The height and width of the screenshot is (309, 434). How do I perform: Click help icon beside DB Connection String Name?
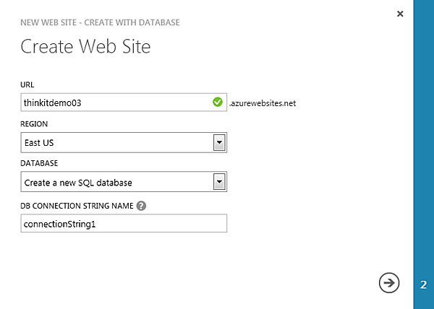click(142, 206)
